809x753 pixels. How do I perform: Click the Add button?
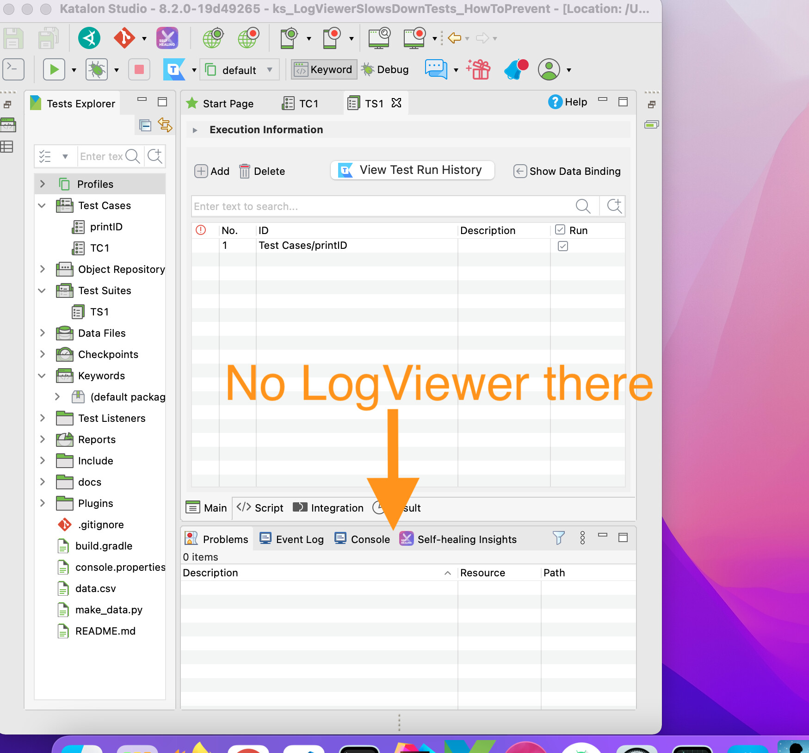pos(212,171)
